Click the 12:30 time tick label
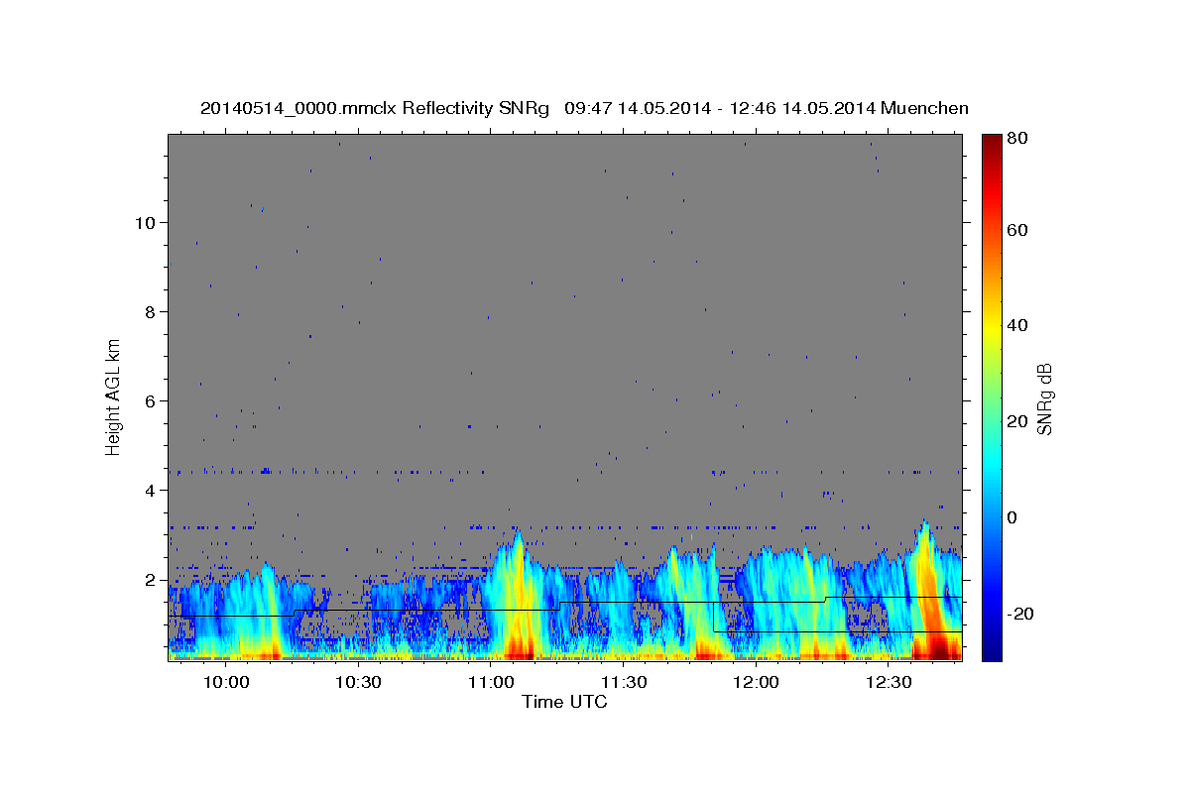Screen dimensions: 1190x793 (x=889, y=683)
